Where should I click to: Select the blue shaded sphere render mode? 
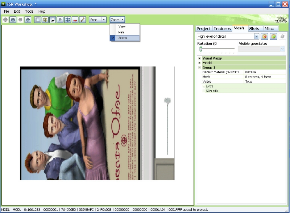(13, 20)
